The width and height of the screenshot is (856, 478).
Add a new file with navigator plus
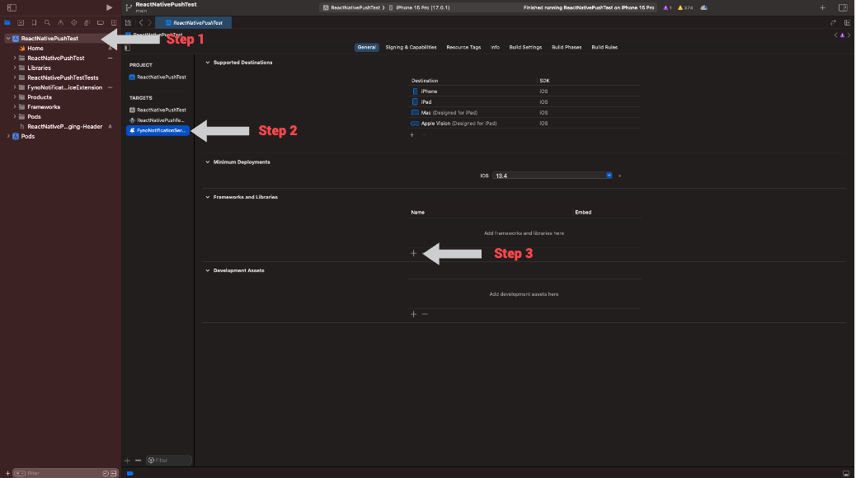click(x=7, y=473)
